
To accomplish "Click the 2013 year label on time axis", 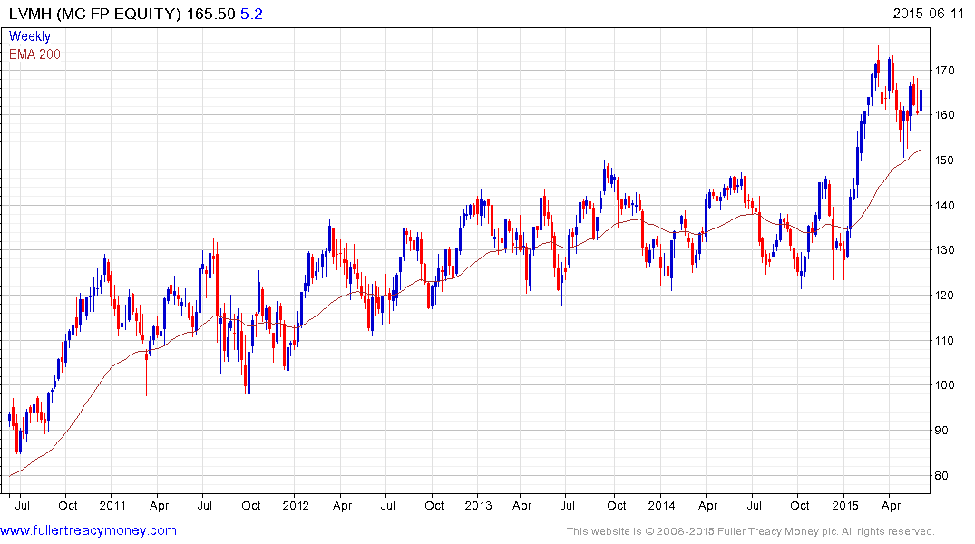I will click(x=478, y=505).
